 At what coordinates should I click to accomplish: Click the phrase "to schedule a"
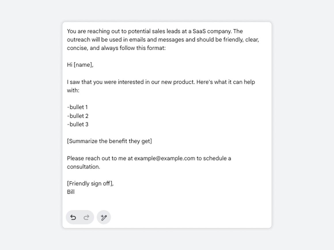214,158
